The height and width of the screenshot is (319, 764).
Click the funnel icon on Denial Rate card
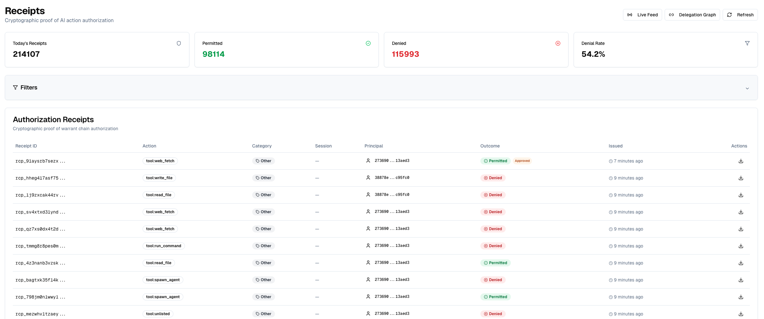pos(747,43)
